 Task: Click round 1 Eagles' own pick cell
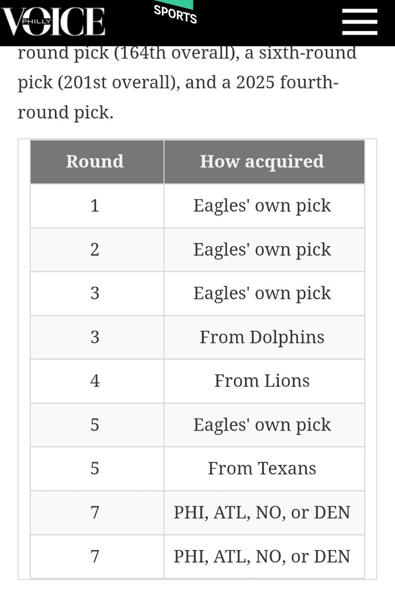[262, 205]
